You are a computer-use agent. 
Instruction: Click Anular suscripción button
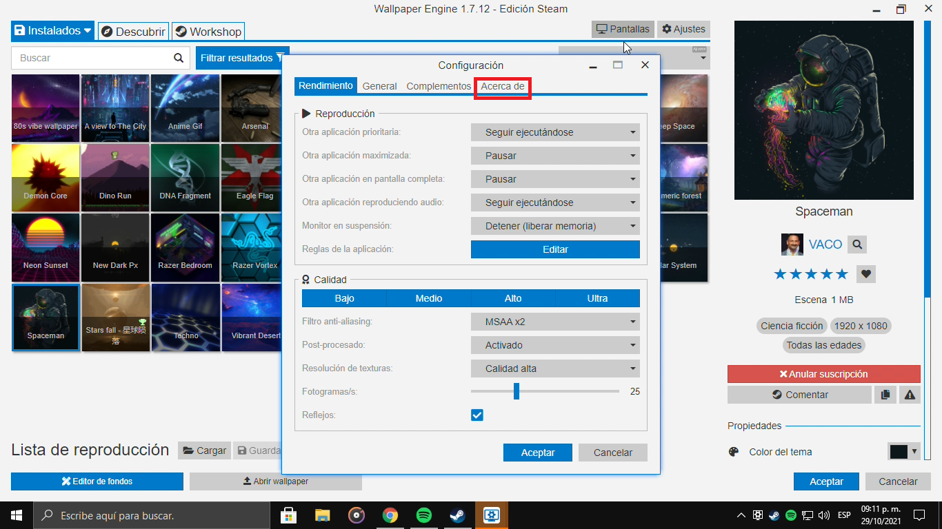pos(824,374)
